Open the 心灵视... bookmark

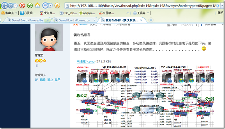click(28, 13)
